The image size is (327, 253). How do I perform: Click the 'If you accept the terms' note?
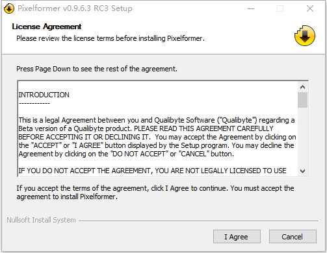pyautogui.click(x=155, y=192)
